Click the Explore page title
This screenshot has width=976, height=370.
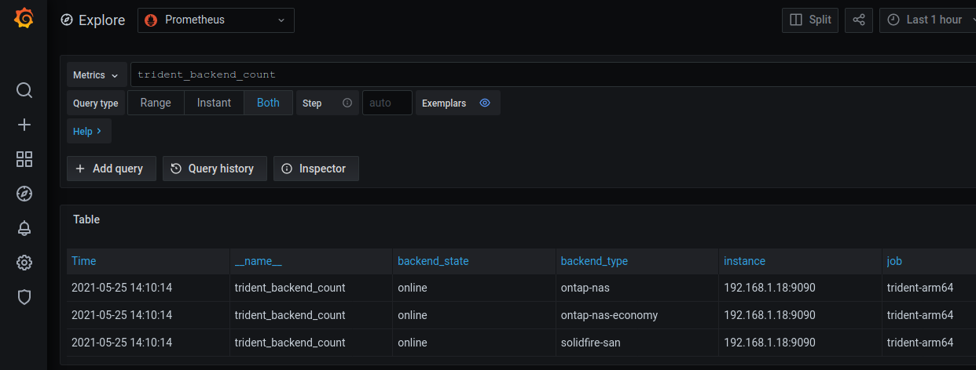click(x=101, y=20)
